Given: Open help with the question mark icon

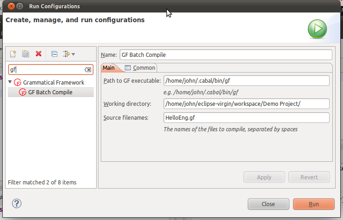Looking at the screenshot, I should [x=17, y=203].
